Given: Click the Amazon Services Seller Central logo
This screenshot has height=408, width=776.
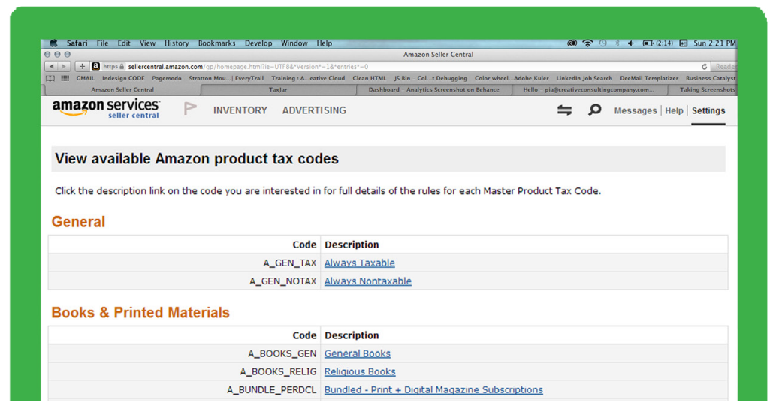Looking at the screenshot, I should tap(106, 109).
